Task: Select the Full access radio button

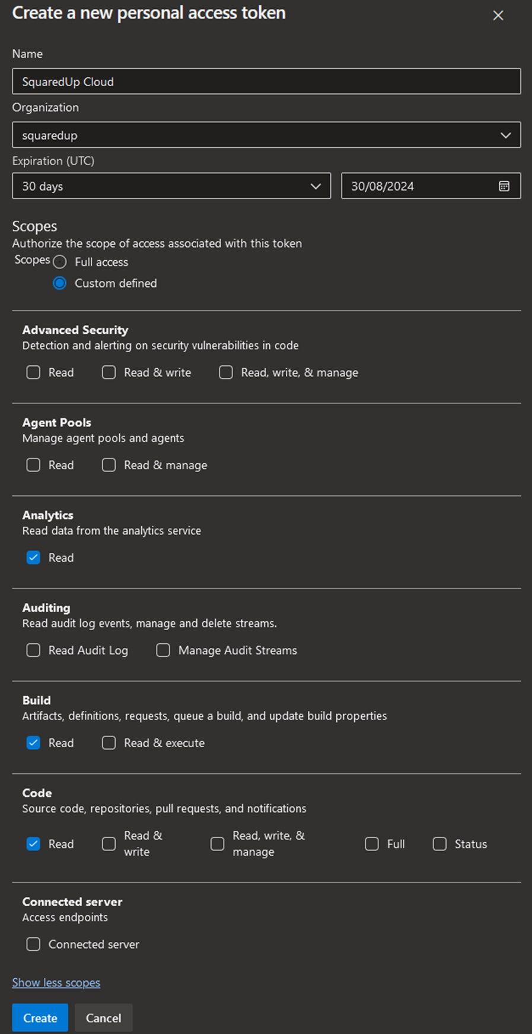Action: (x=59, y=262)
